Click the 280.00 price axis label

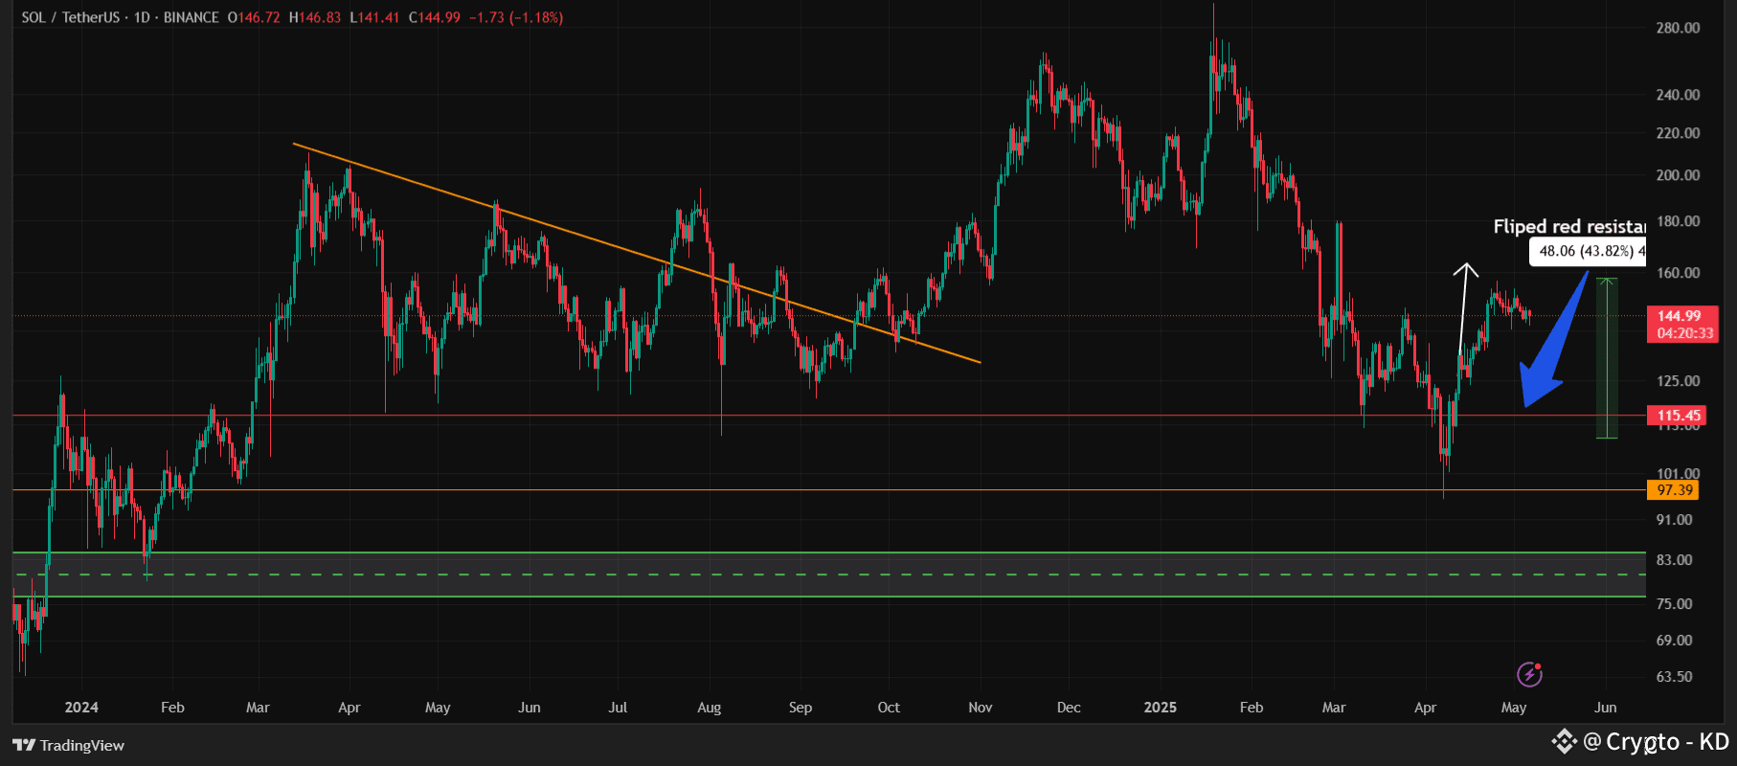point(1678,28)
